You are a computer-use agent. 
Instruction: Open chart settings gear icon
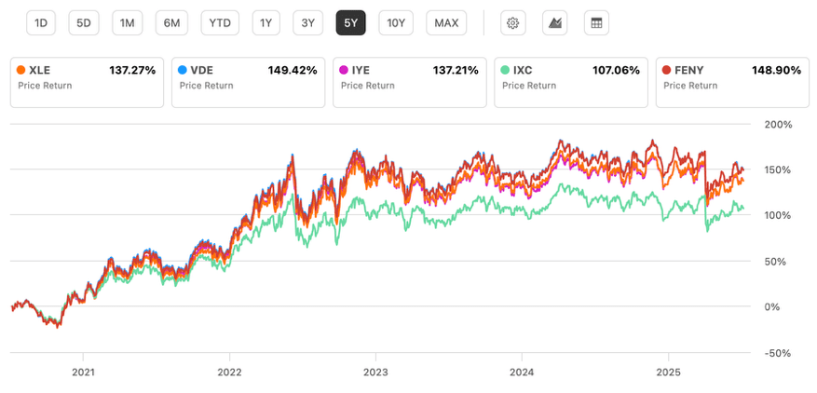tap(513, 23)
